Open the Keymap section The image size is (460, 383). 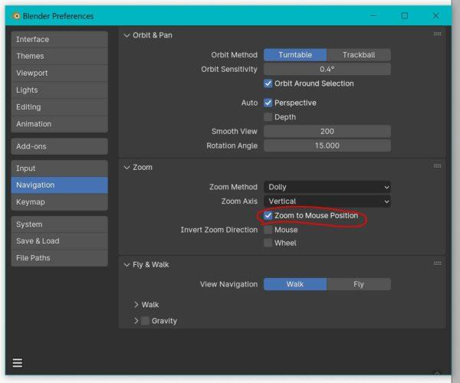tap(60, 202)
